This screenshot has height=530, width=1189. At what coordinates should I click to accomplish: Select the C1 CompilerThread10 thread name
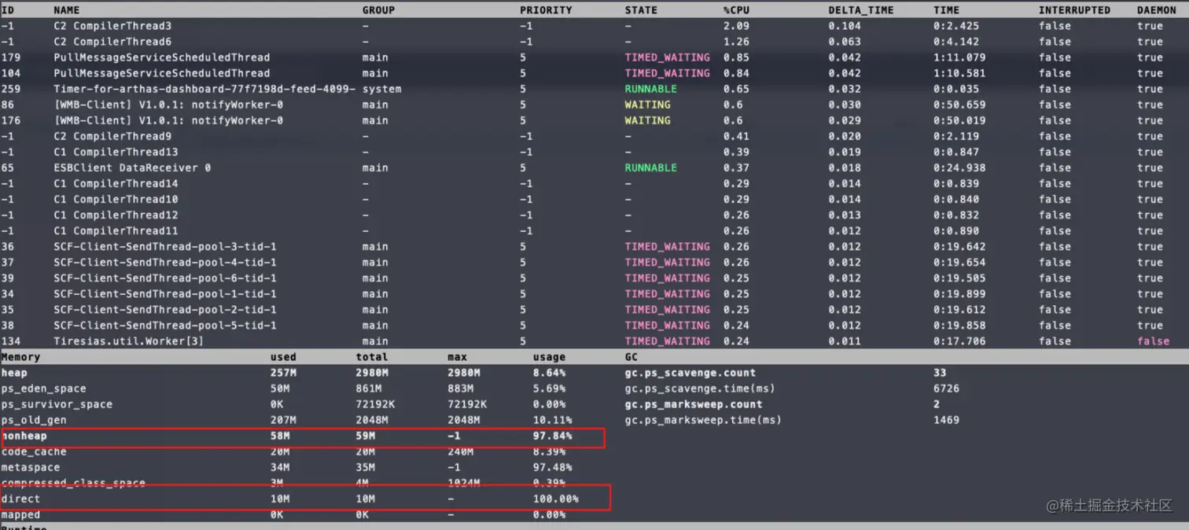(116, 199)
